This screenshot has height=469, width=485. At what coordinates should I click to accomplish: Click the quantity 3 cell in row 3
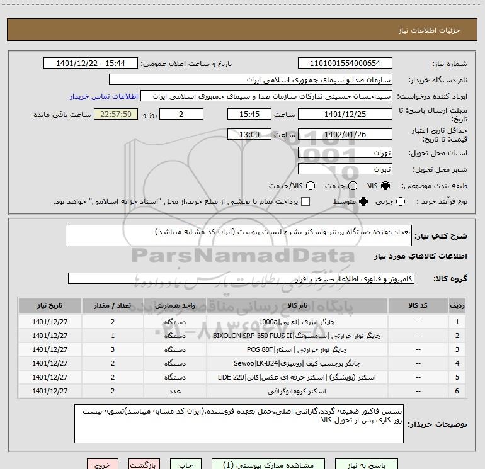(113, 349)
